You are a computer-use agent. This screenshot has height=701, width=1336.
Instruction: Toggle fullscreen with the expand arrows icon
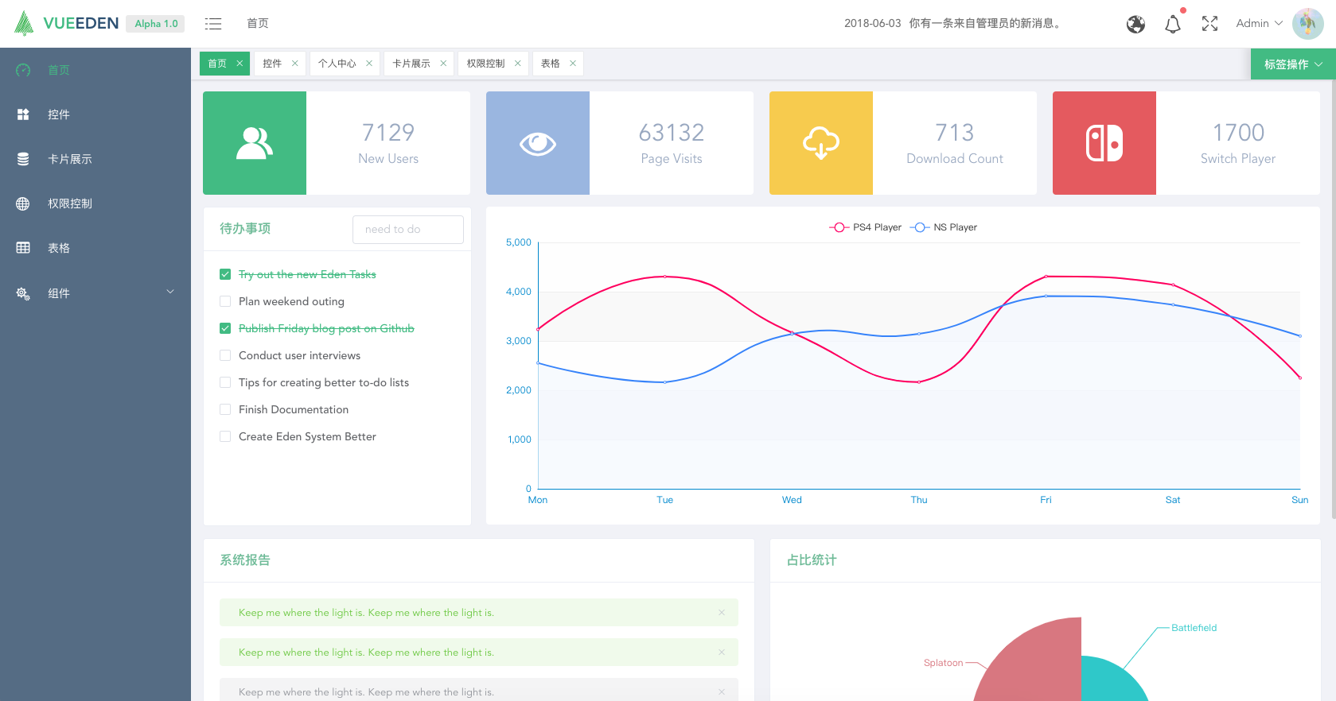1210,24
